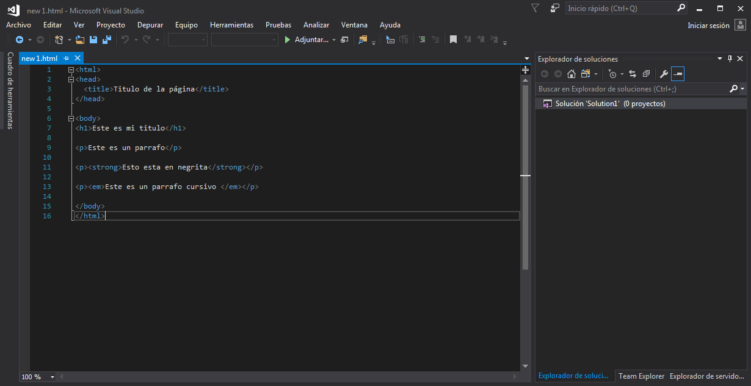Viewport: 751px width, 386px height.
Task: Undo the last edit via toolbar icon
Action: (x=125, y=39)
